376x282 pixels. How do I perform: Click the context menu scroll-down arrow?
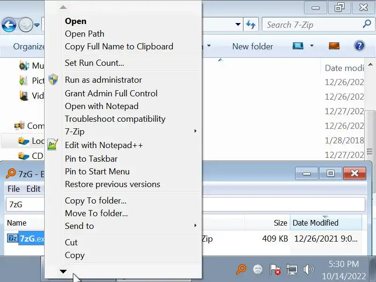(x=63, y=272)
